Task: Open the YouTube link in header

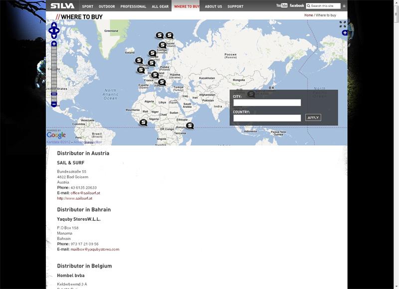Action: 282,6
